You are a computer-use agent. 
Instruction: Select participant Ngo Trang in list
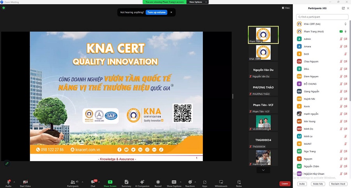[x=322, y=151]
